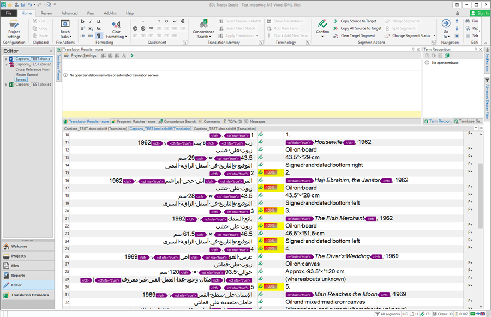
Task: Select Cross Reference Form tree item
Action: click(33, 69)
